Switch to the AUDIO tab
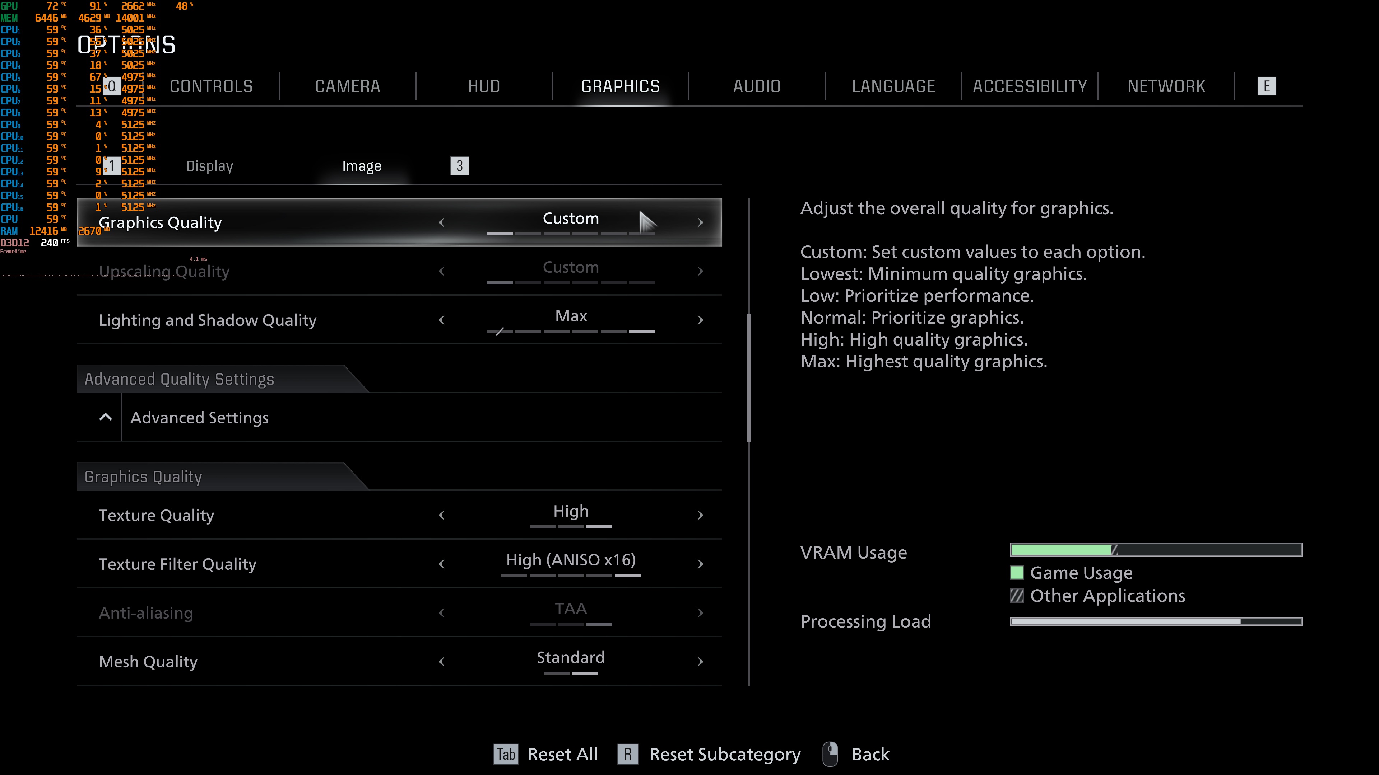Viewport: 1379px width, 775px height. tap(756, 86)
